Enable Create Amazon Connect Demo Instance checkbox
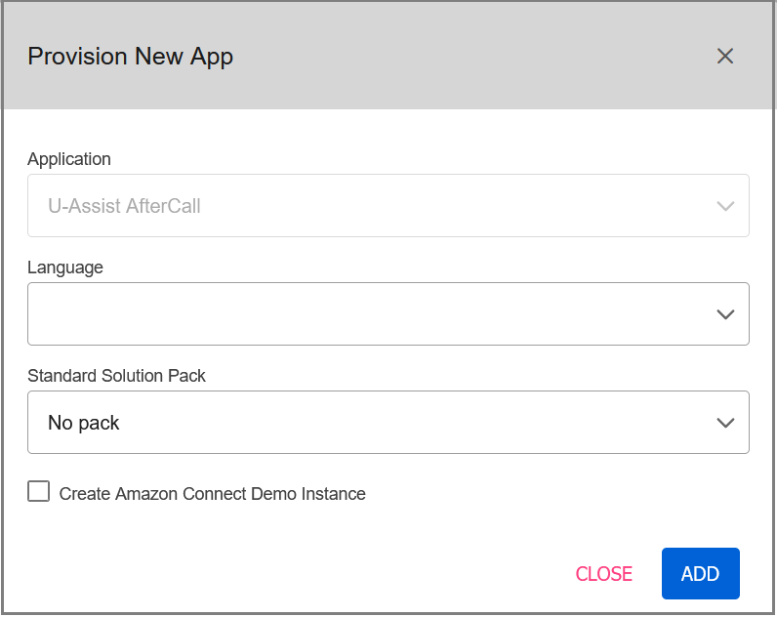 click(39, 491)
